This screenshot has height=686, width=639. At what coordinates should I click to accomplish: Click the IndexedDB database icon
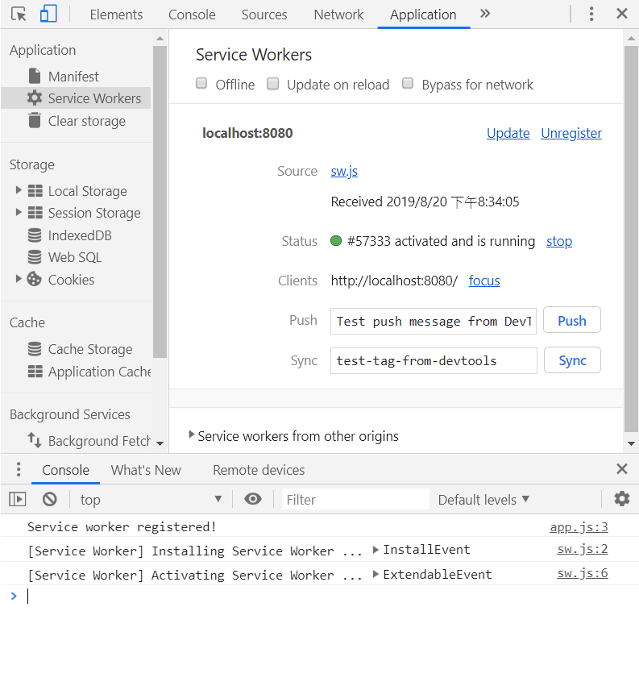pyautogui.click(x=35, y=235)
